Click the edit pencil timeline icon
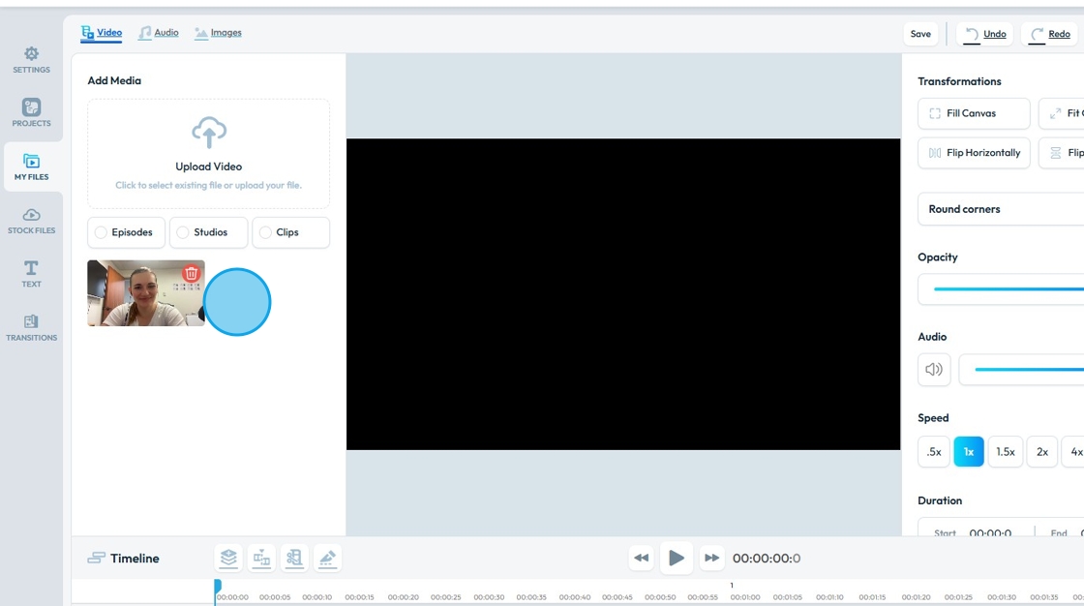This screenshot has height=606, width=1084. coord(328,558)
